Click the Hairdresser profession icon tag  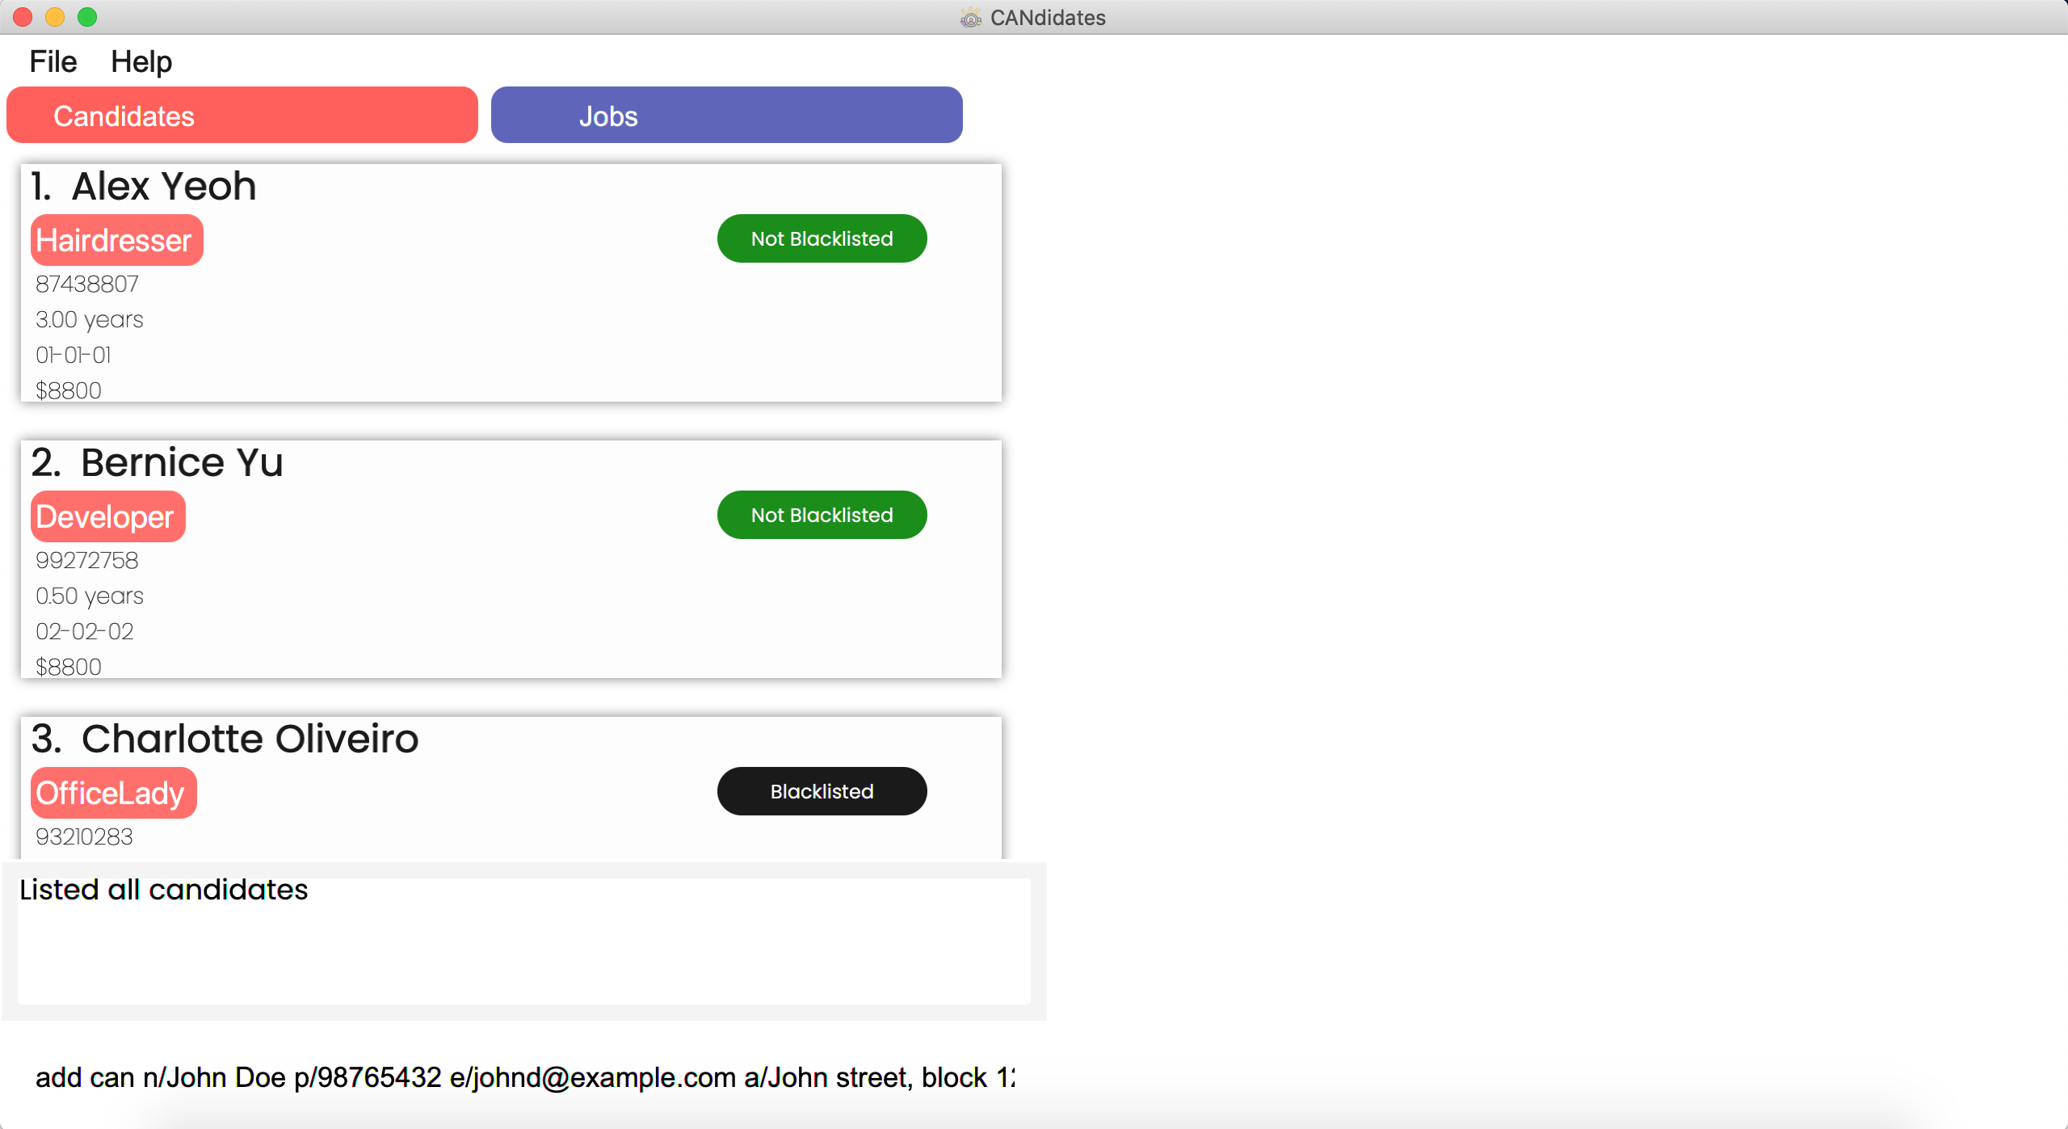(x=114, y=239)
